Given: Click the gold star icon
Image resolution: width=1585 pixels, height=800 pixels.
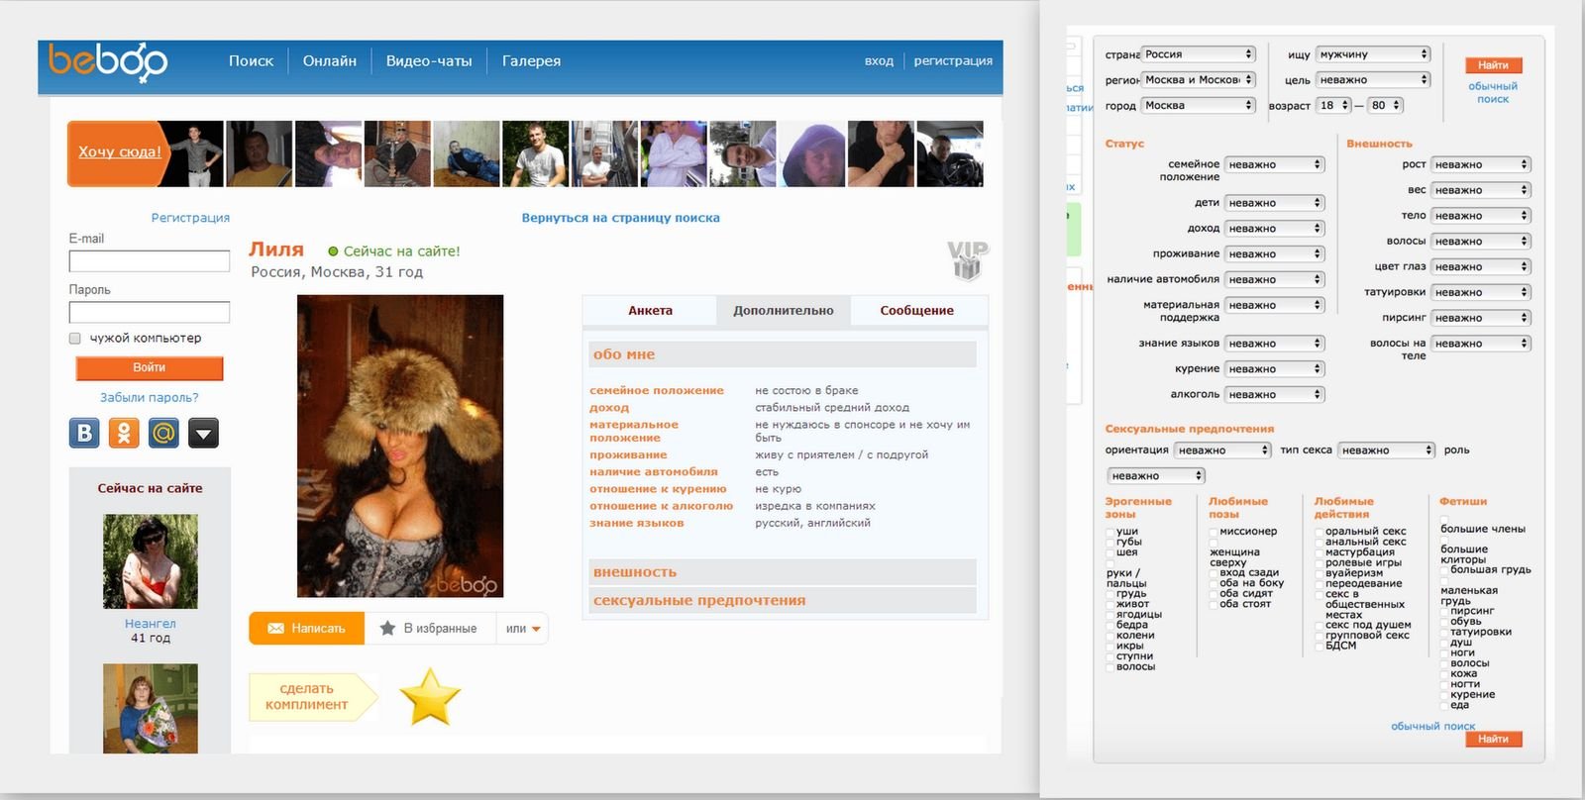Looking at the screenshot, I should point(430,697).
